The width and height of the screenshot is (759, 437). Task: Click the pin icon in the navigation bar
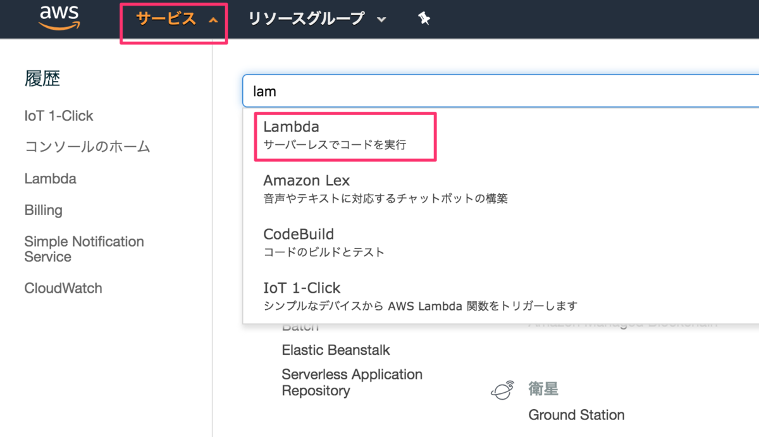click(x=423, y=18)
